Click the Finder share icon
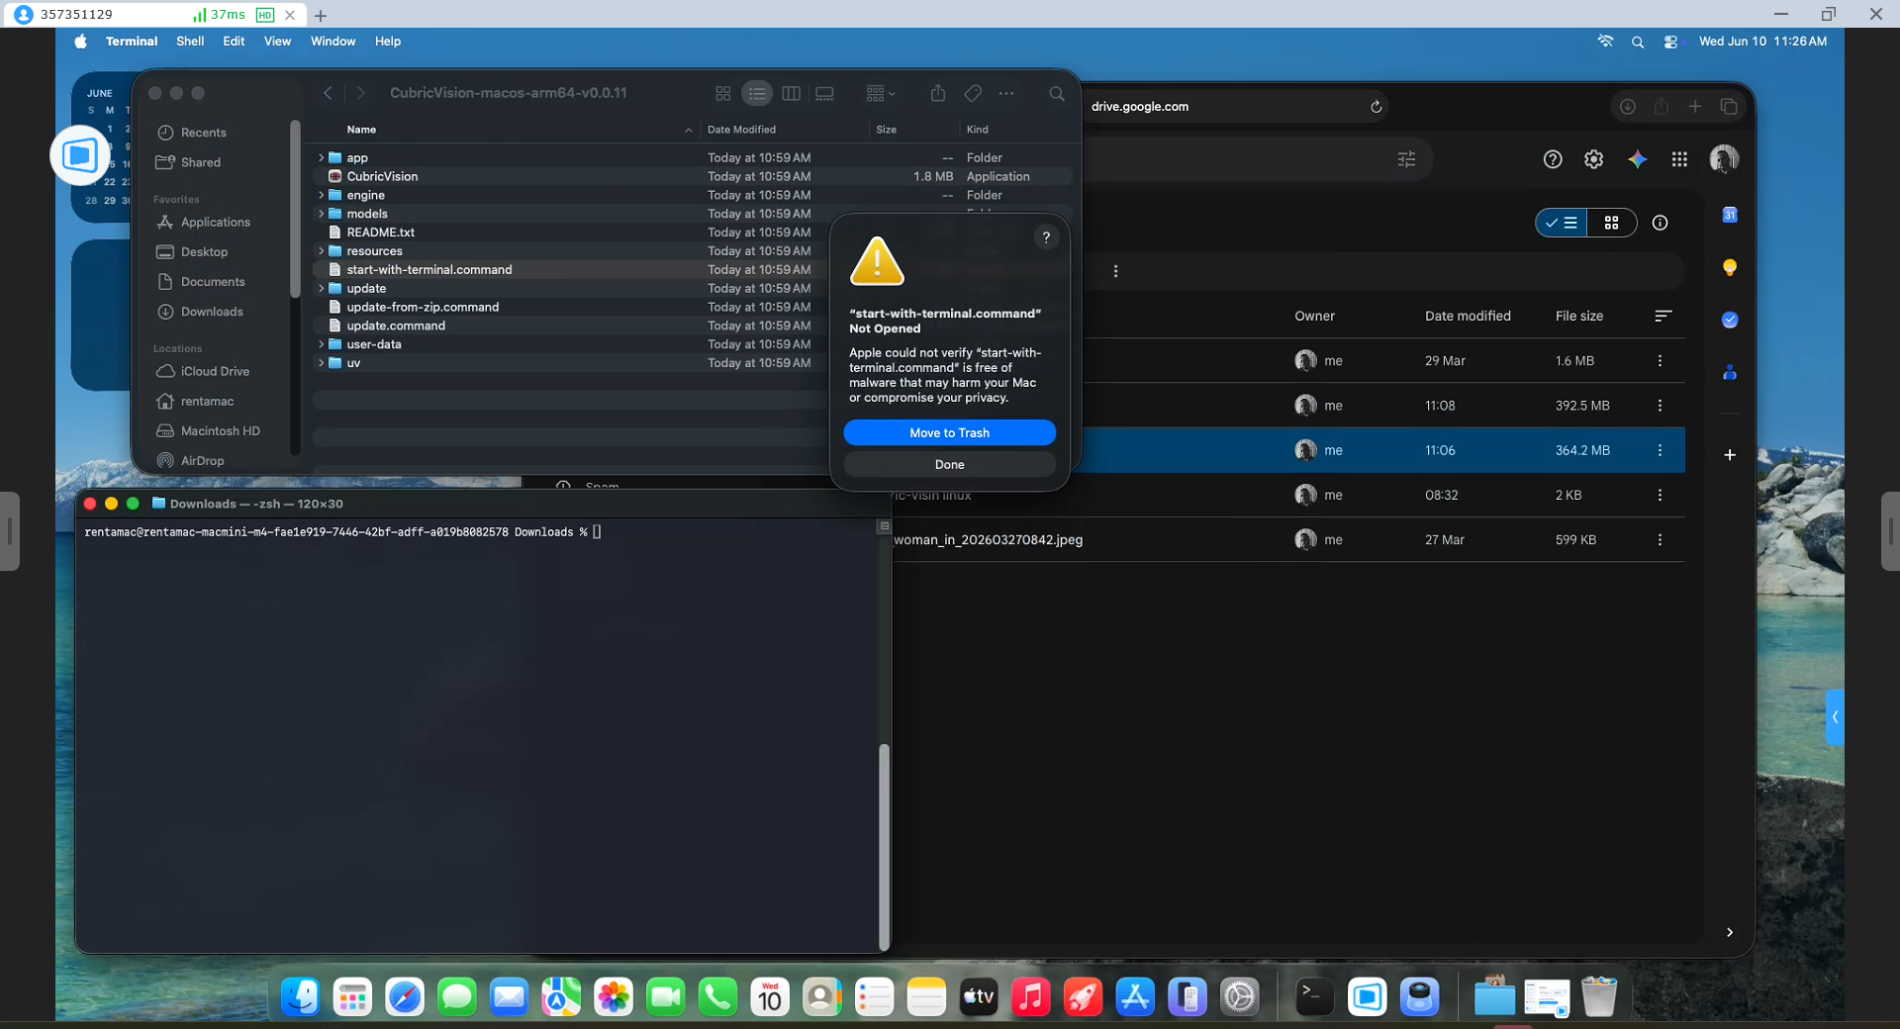The width and height of the screenshot is (1900, 1029). pyautogui.click(x=938, y=93)
